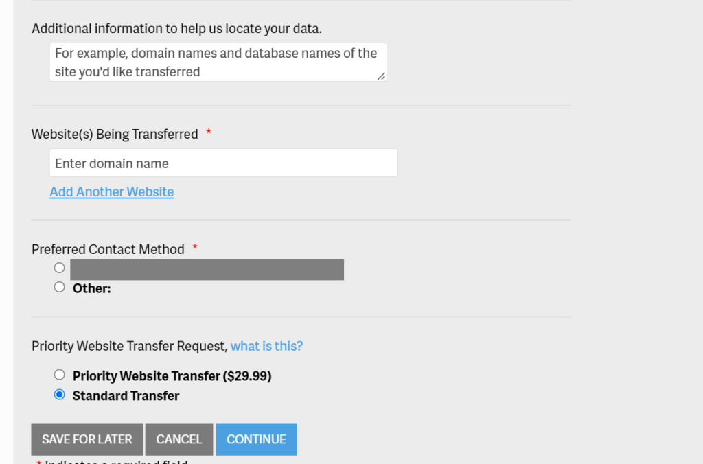The width and height of the screenshot is (703, 464).
Task: Click the 'Enter domain name' input field
Action: click(x=223, y=163)
